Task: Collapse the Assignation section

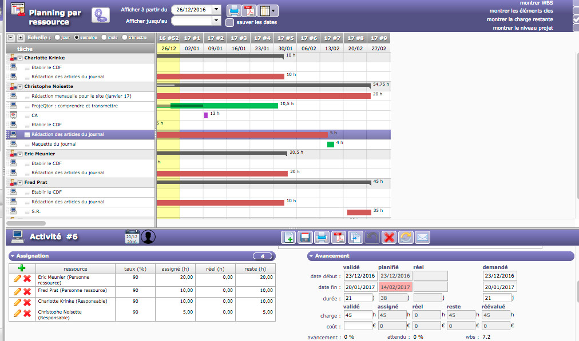Action: coord(13,256)
